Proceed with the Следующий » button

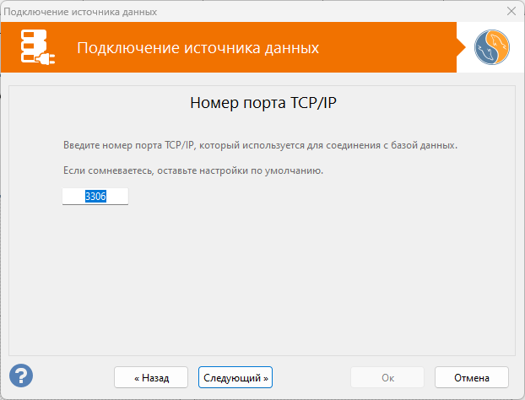[235, 377]
